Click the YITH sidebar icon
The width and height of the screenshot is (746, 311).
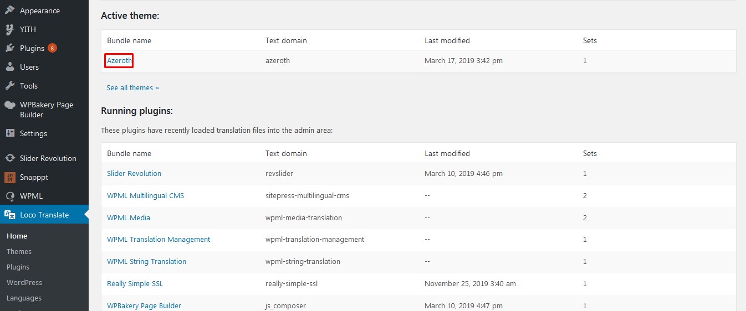tap(9, 29)
